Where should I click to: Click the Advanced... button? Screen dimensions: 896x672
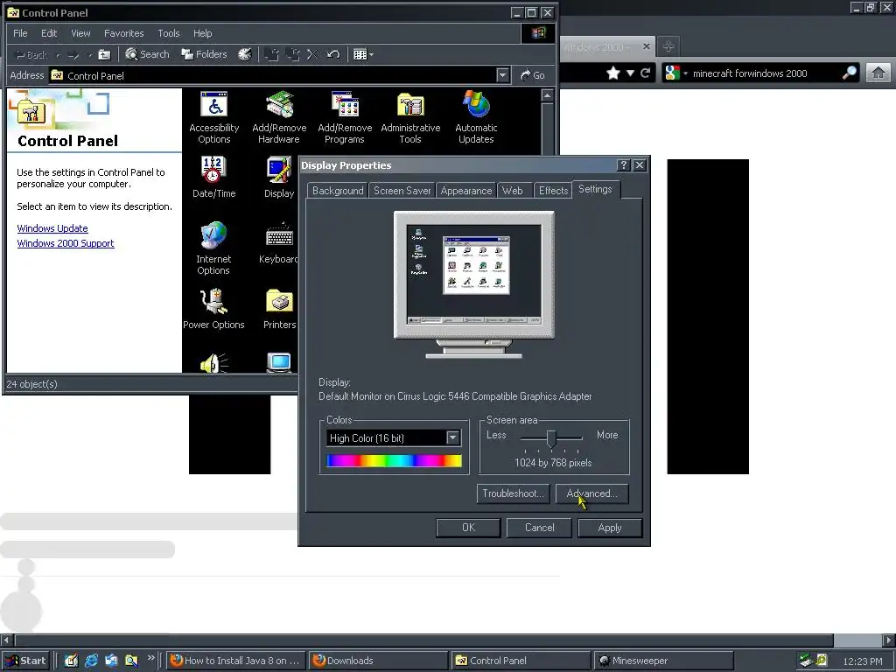pos(592,493)
